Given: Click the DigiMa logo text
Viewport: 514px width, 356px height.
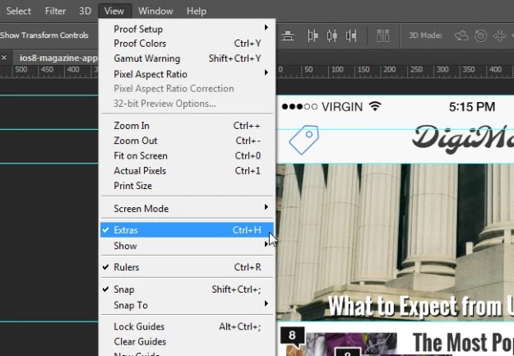Looking at the screenshot, I should [463, 139].
